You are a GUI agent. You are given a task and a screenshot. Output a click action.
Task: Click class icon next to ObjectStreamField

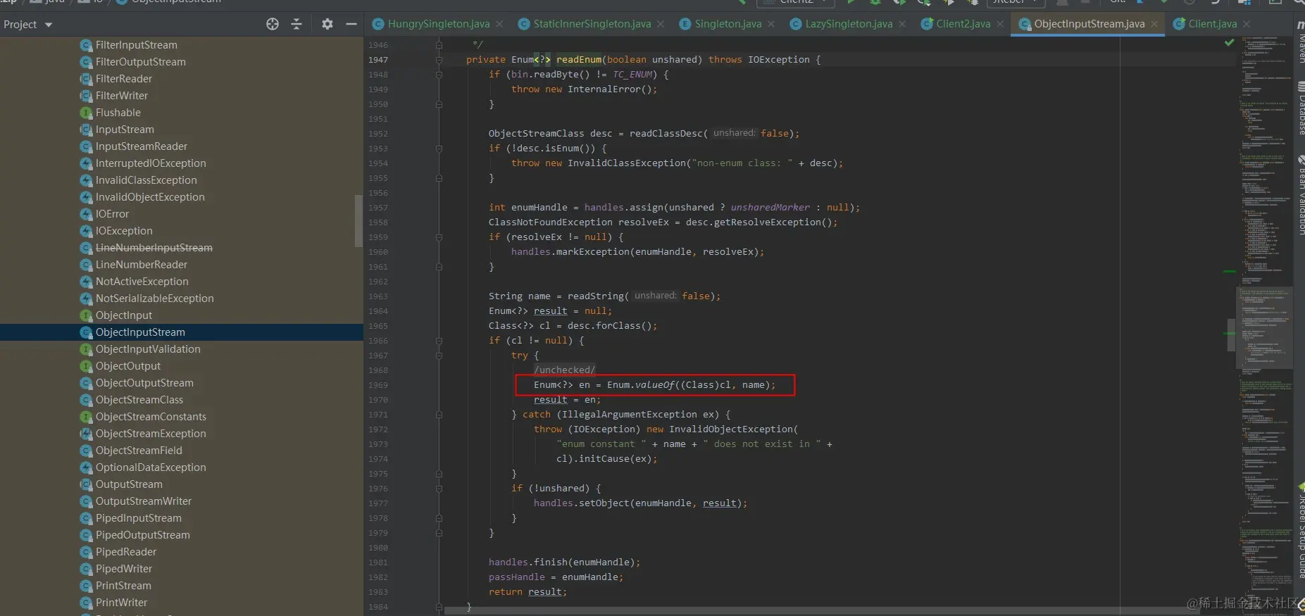pos(86,451)
